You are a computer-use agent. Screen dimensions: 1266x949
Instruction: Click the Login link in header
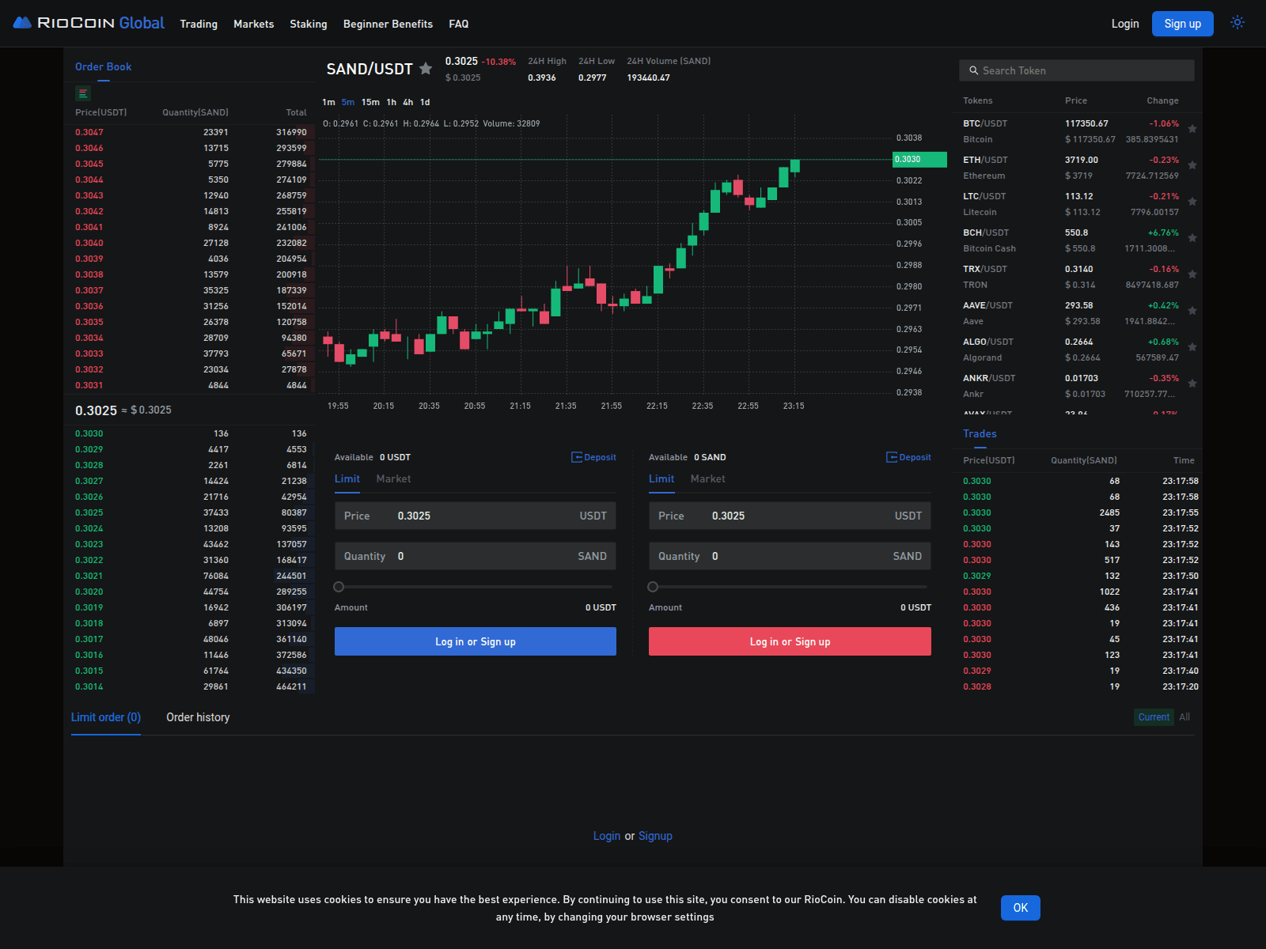[x=1124, y=24]
